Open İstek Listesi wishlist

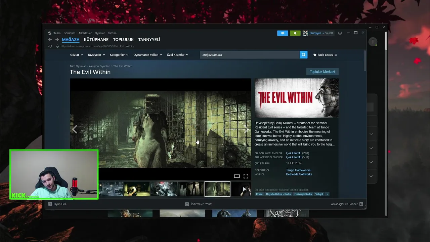[x=325, y=55]
